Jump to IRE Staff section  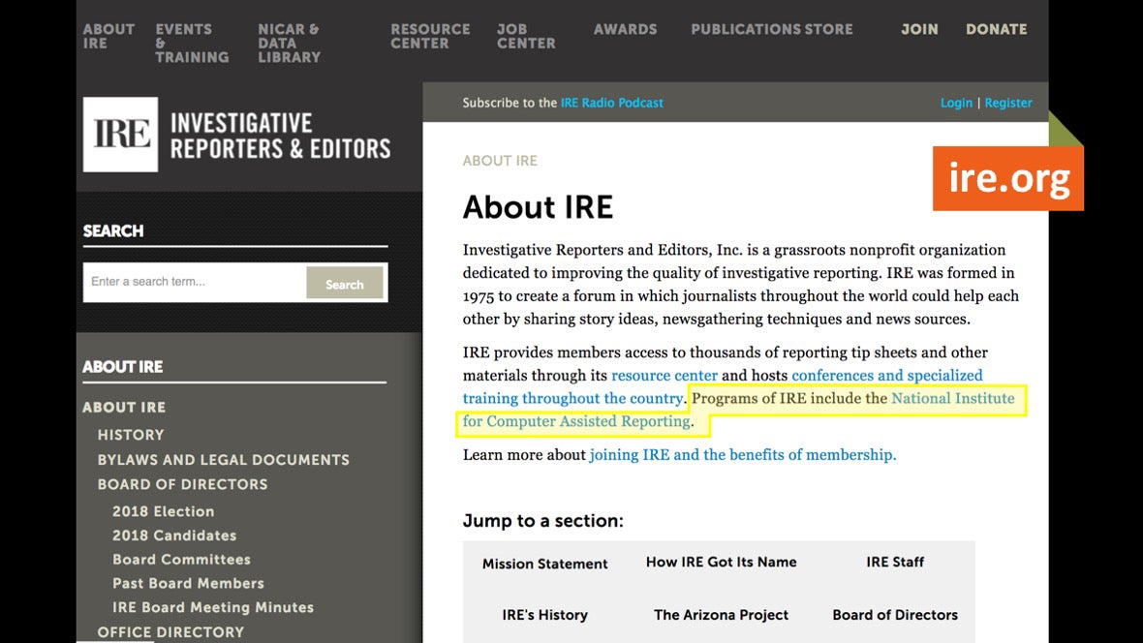click(895, 562)
